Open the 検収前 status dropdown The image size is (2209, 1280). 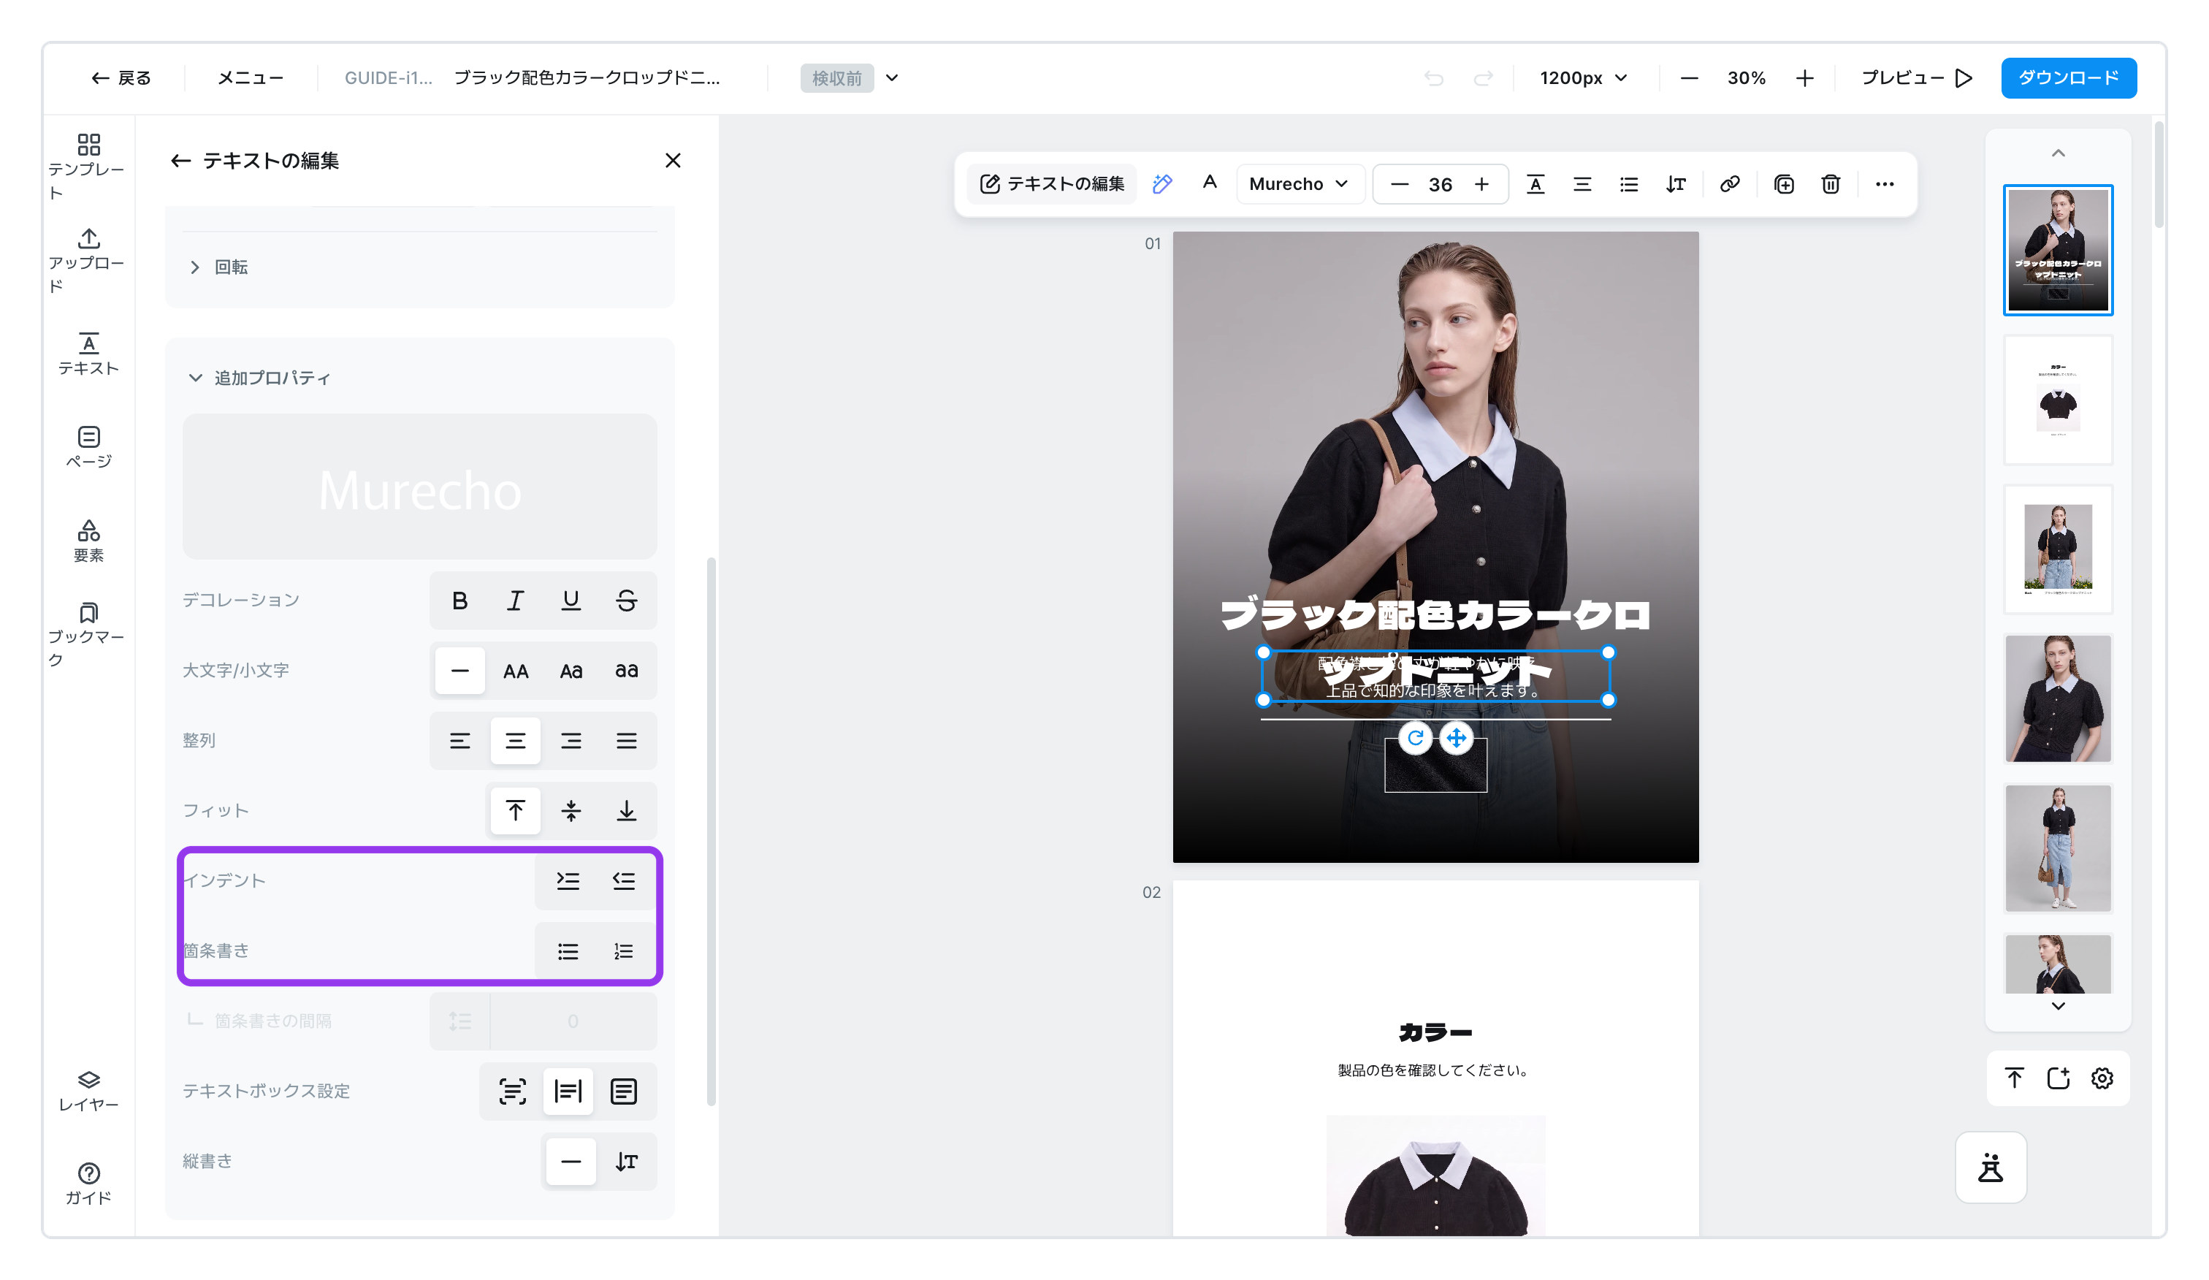point(850,78)
